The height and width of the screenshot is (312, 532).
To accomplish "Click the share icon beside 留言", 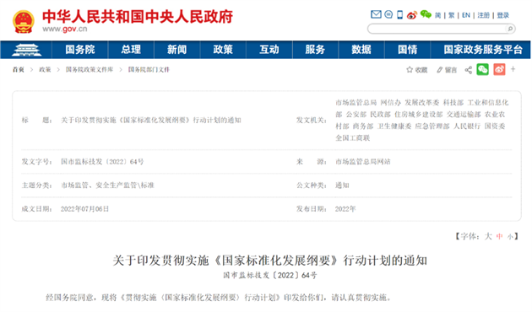I will tap(469, 70).
